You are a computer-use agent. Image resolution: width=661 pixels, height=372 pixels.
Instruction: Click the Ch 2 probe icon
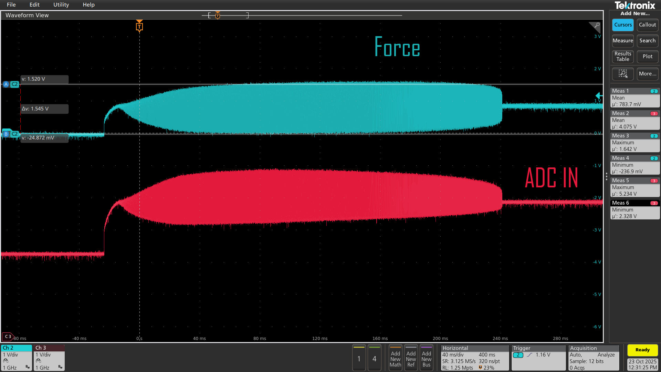[x=6, y=361]
